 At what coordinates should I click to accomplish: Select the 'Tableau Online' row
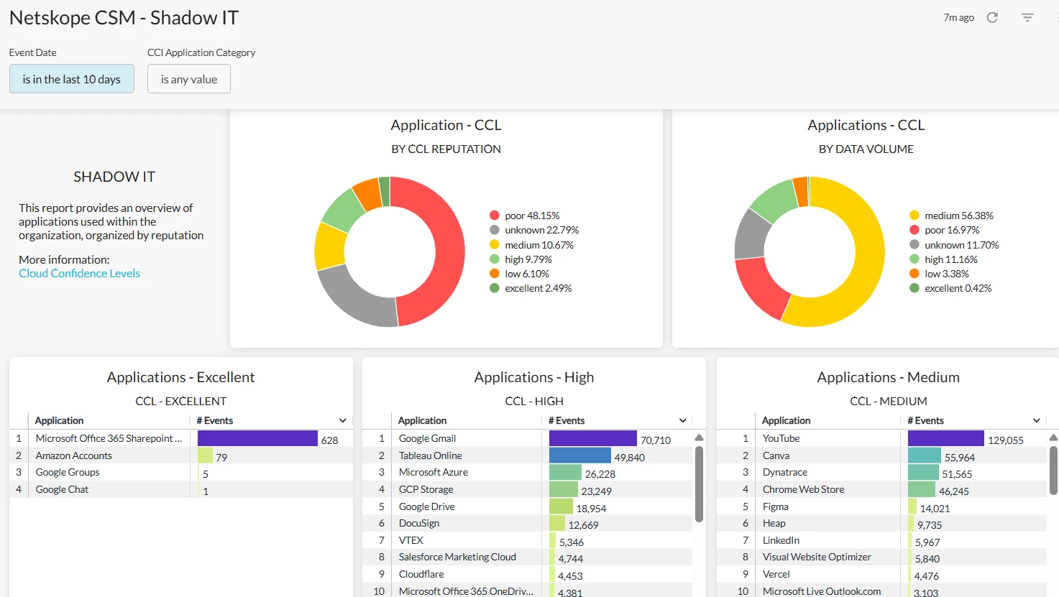coord(527,455)
